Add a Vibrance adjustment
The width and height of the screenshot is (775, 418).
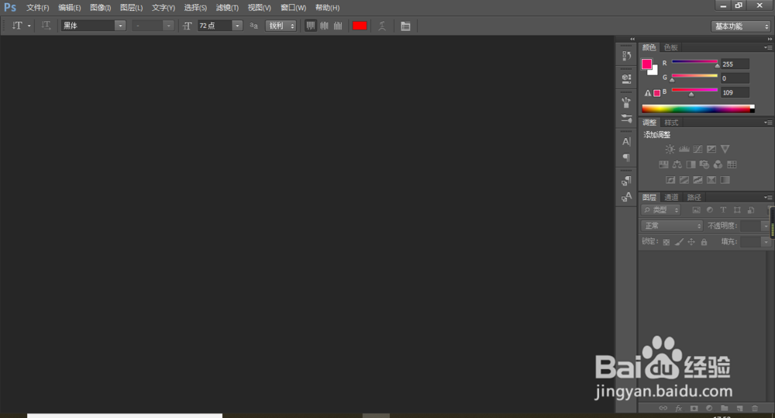coord(725,149)
